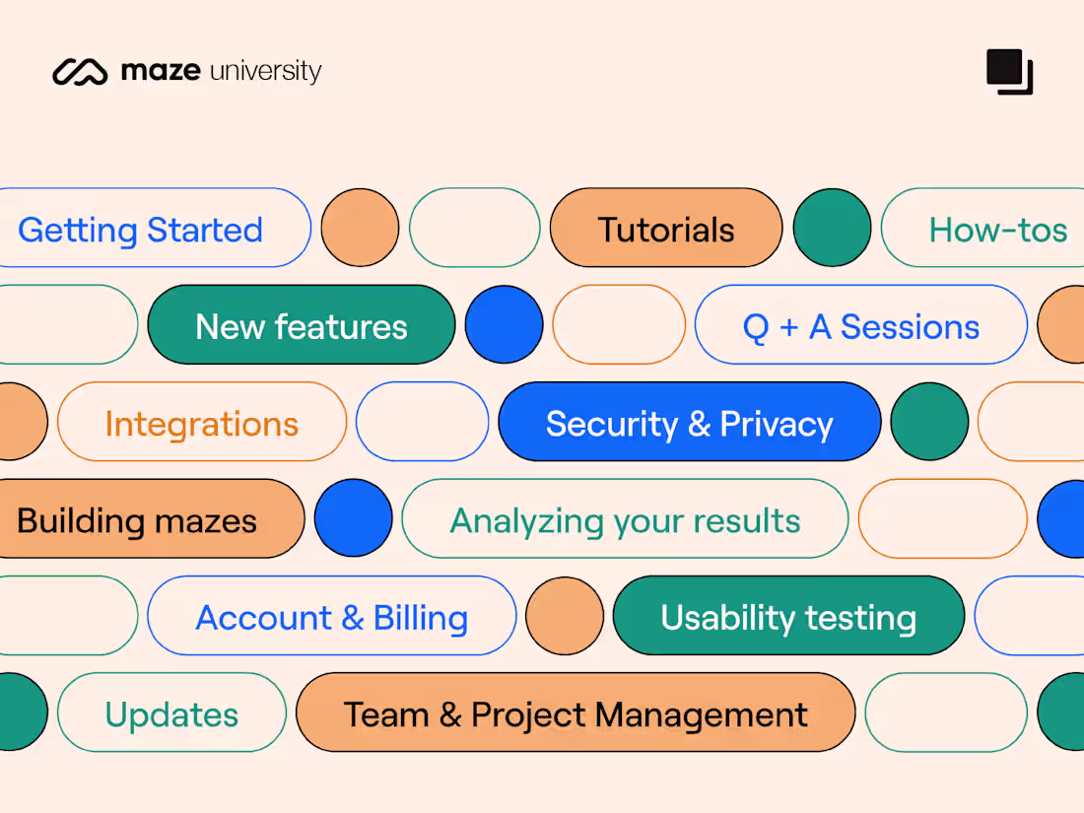This screenshot has height=813, width=1084.
Task: Go to Account & Billing
Action: pos(331,617)
